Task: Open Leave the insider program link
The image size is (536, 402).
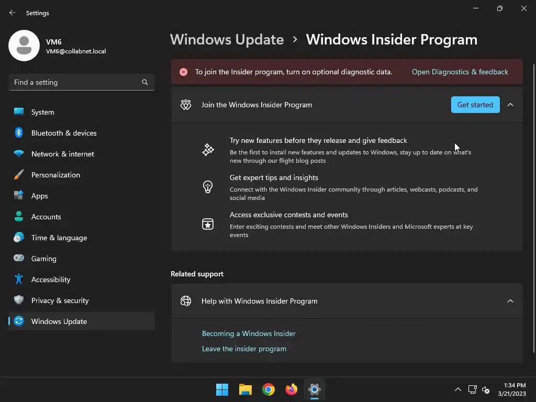Action: [x=244, y=349]
